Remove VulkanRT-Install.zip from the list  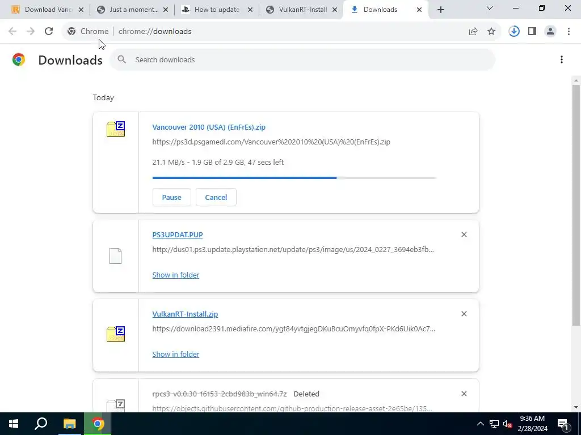[x=464, y=314]
